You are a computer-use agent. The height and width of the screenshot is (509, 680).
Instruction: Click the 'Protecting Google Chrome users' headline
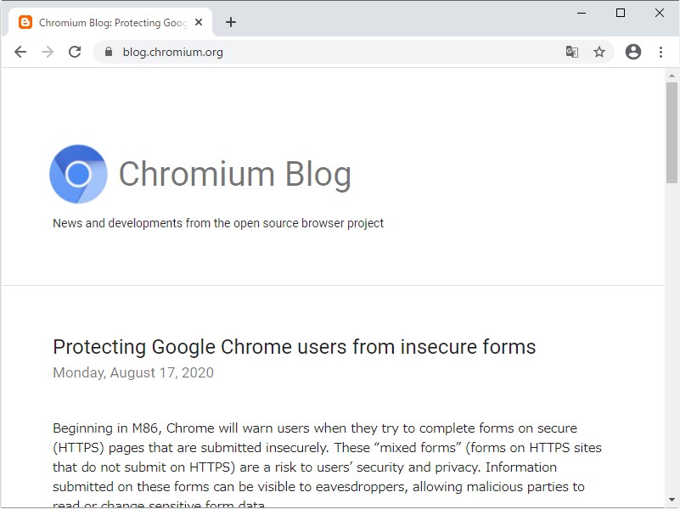click(x=294, y=347)
